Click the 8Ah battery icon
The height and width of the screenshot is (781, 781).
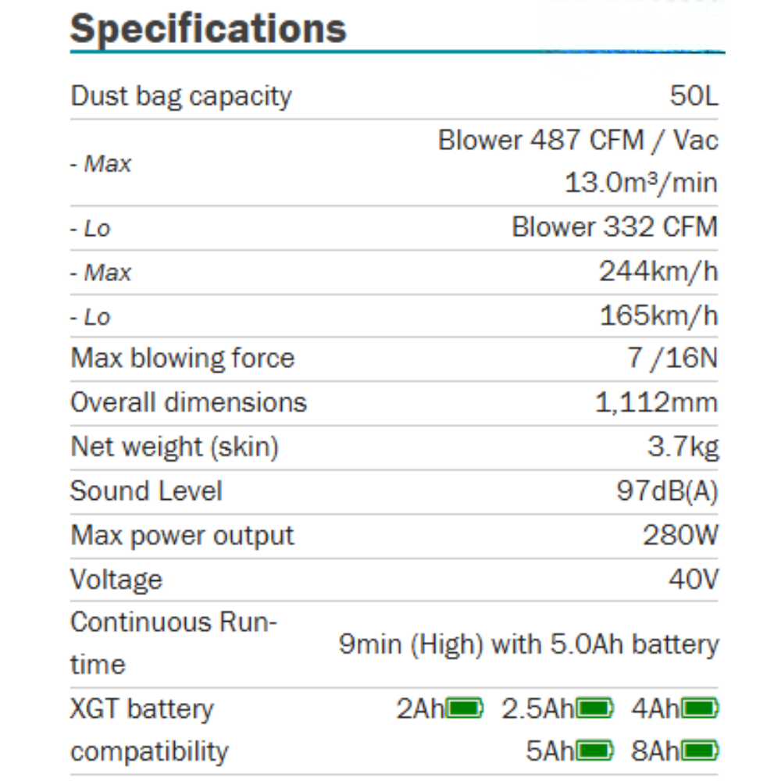(699, 752)
